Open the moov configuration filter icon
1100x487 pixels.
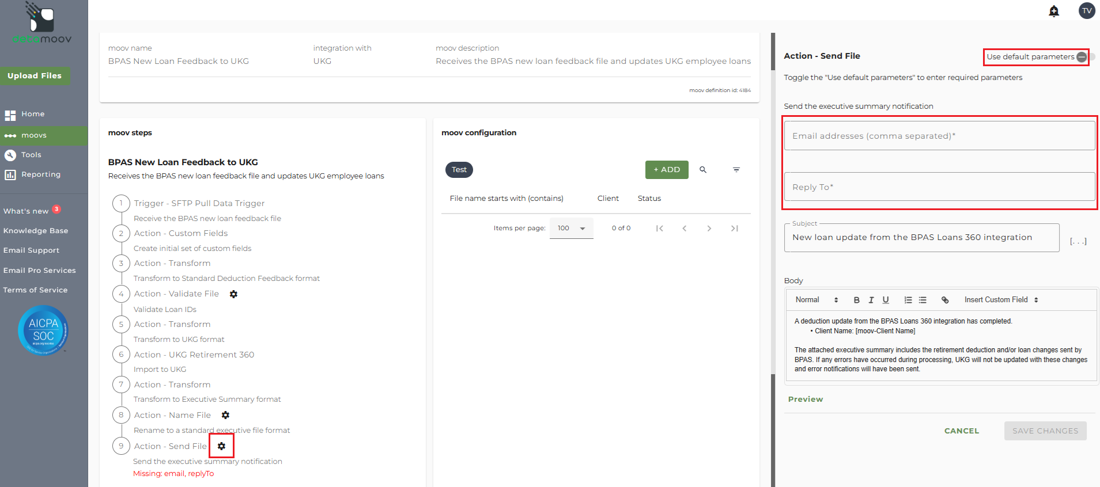(736, 170)
